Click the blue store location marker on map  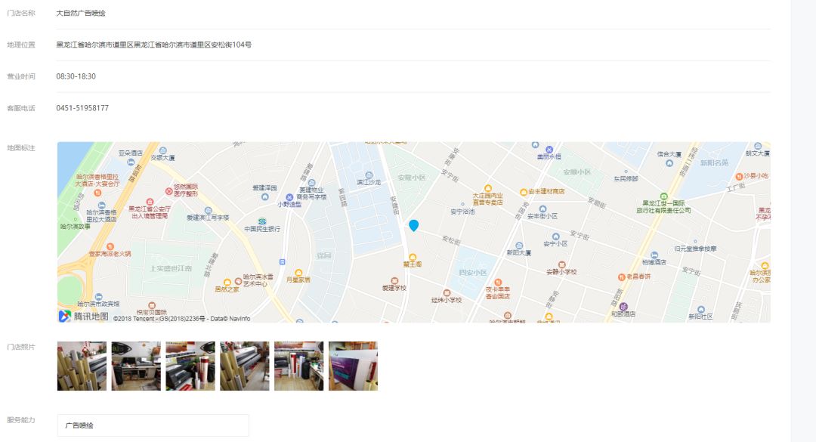pos(414,225)
